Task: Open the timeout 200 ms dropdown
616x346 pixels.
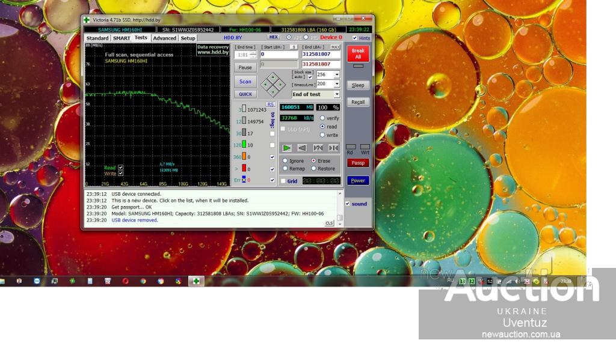Action: (x=337, y=84)
